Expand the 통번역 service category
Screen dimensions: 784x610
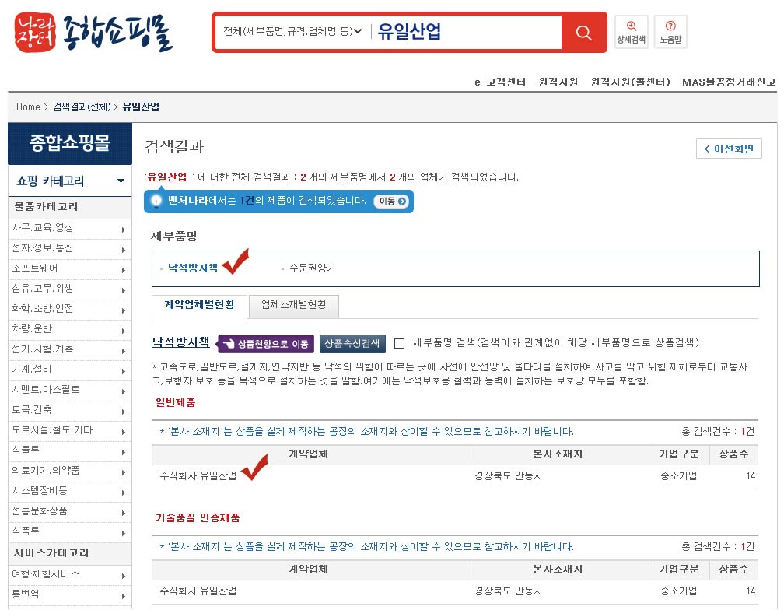(70, 595)
